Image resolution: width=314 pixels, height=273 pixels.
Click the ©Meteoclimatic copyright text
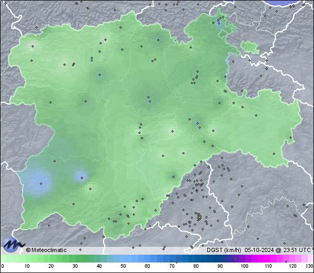pos(46,250)
